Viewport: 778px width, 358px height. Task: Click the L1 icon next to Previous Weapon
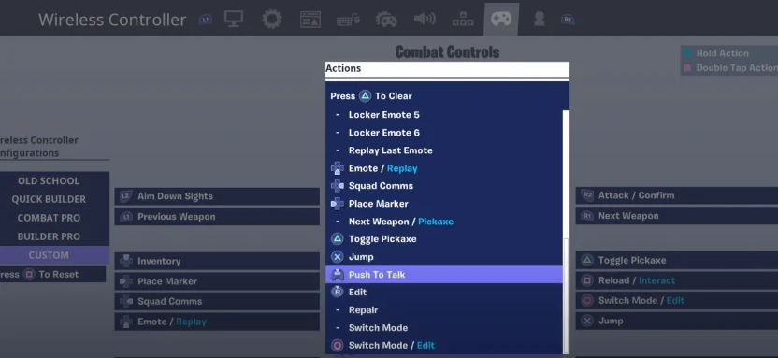click(126, 217)
